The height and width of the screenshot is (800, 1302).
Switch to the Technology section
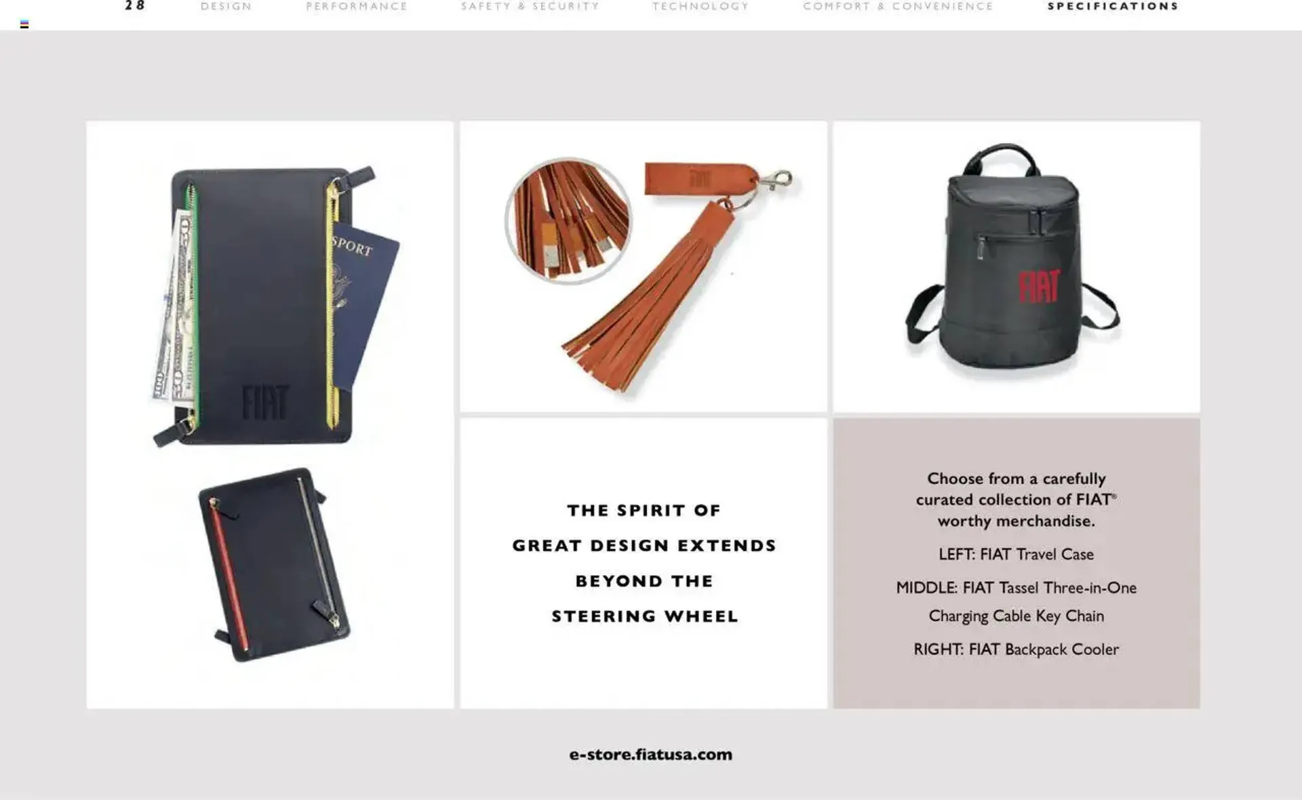tap(701, 6)
